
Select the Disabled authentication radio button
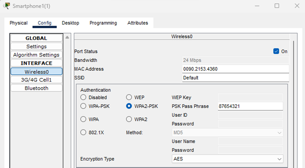click(83, 97)
